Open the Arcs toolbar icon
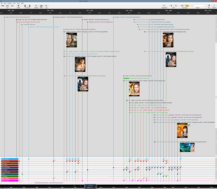This screenshot has height=189, width=217. (x=46, y=6)
